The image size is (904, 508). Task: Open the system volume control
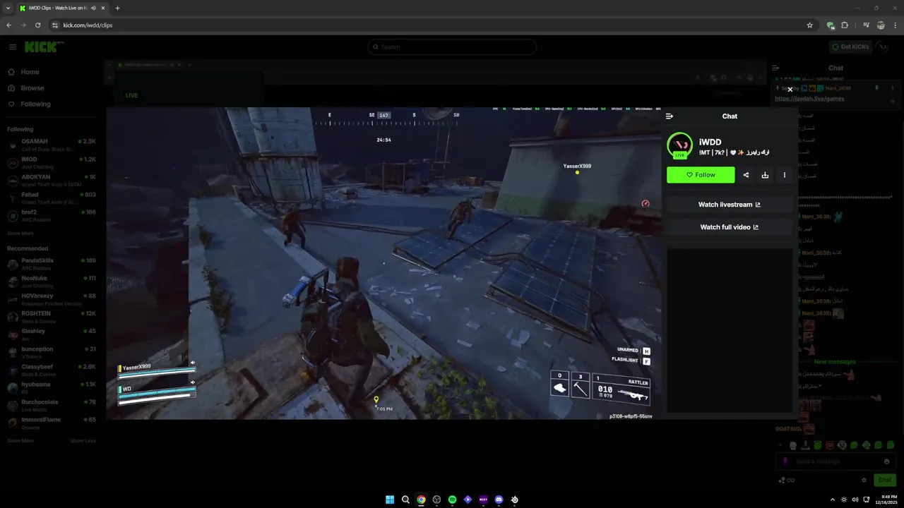tap(855, 500)
